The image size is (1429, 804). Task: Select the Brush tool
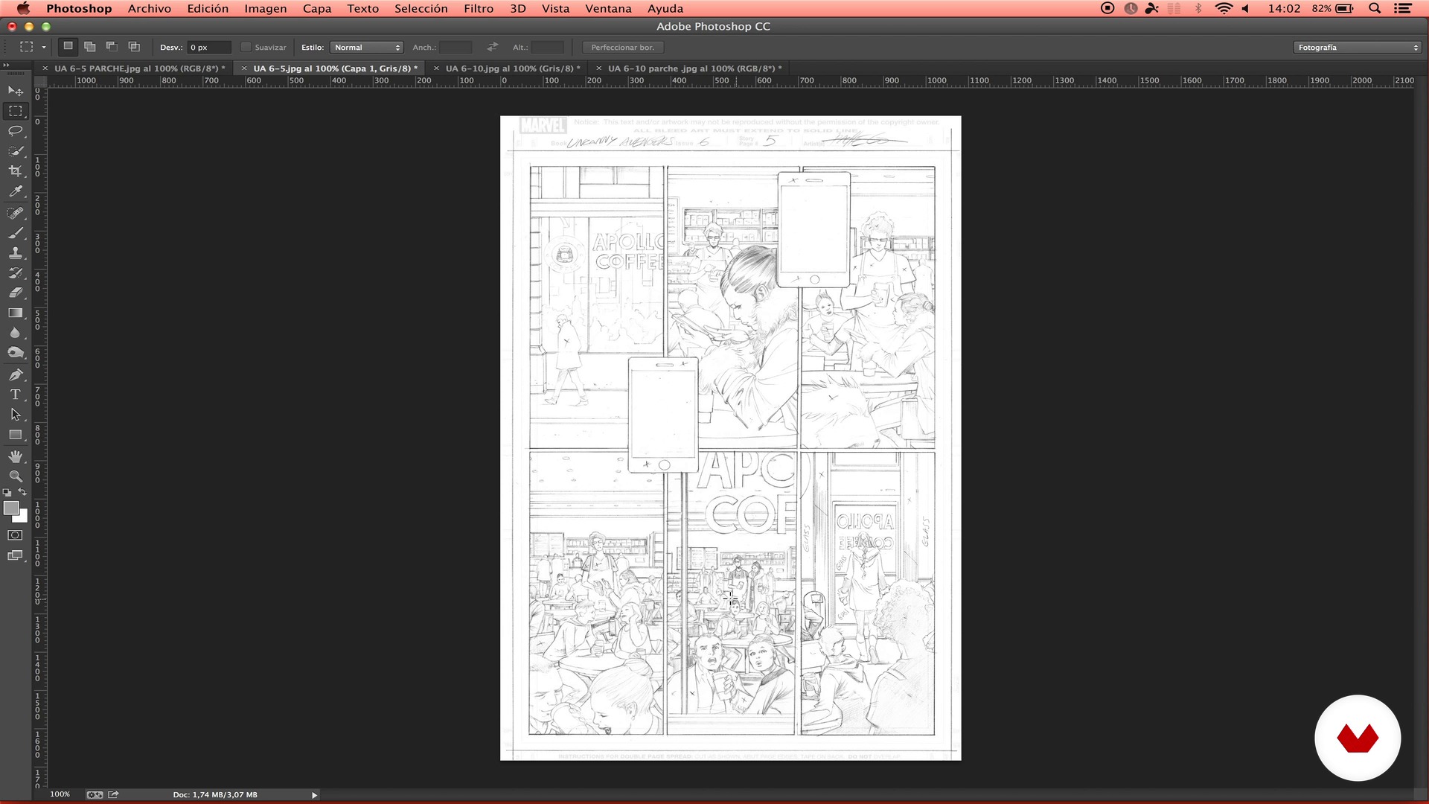(x=15, y=234)
